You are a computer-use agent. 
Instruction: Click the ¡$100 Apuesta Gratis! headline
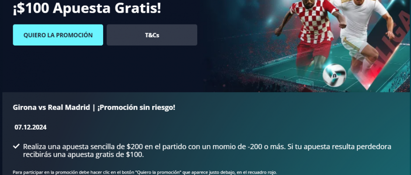87,8
